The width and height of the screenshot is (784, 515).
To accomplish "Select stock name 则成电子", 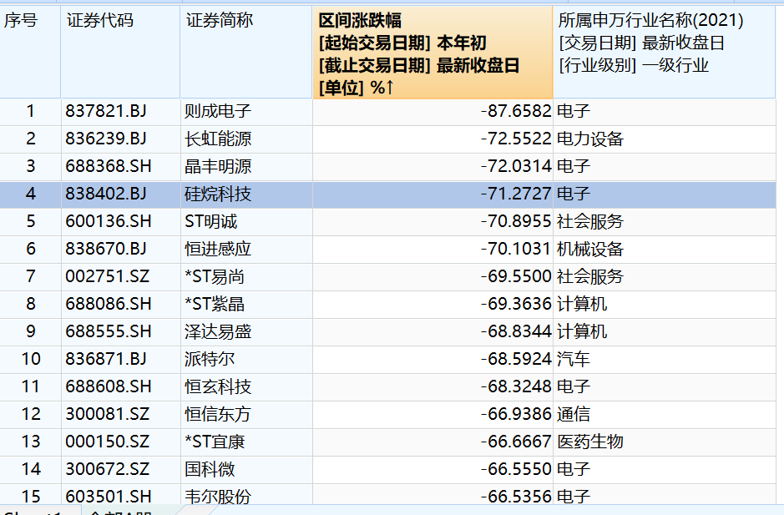I will 218,111.
